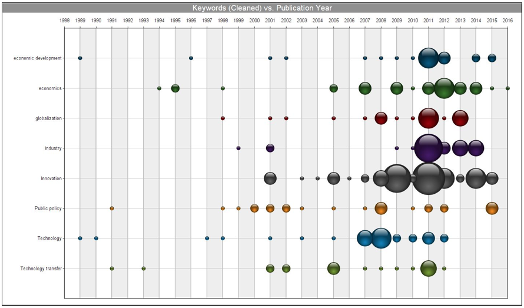Select the 'Public policy' row label
Screen dimensions: 524x308
(x=48, y=208)
